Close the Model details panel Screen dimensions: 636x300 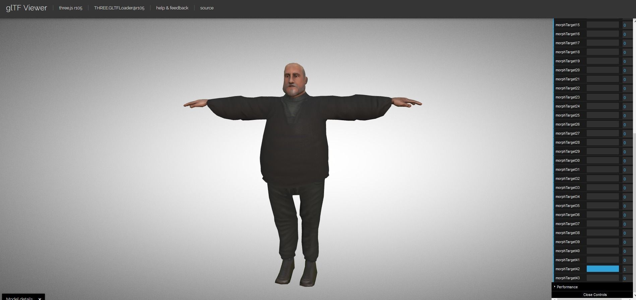[x=40, y=298]
